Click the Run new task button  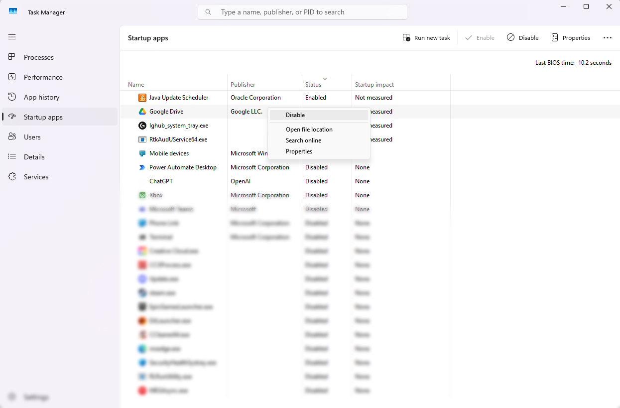(426, 38)
